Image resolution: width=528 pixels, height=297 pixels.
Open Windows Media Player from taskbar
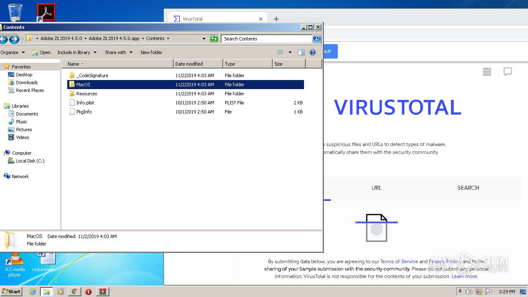coord(61,292)
